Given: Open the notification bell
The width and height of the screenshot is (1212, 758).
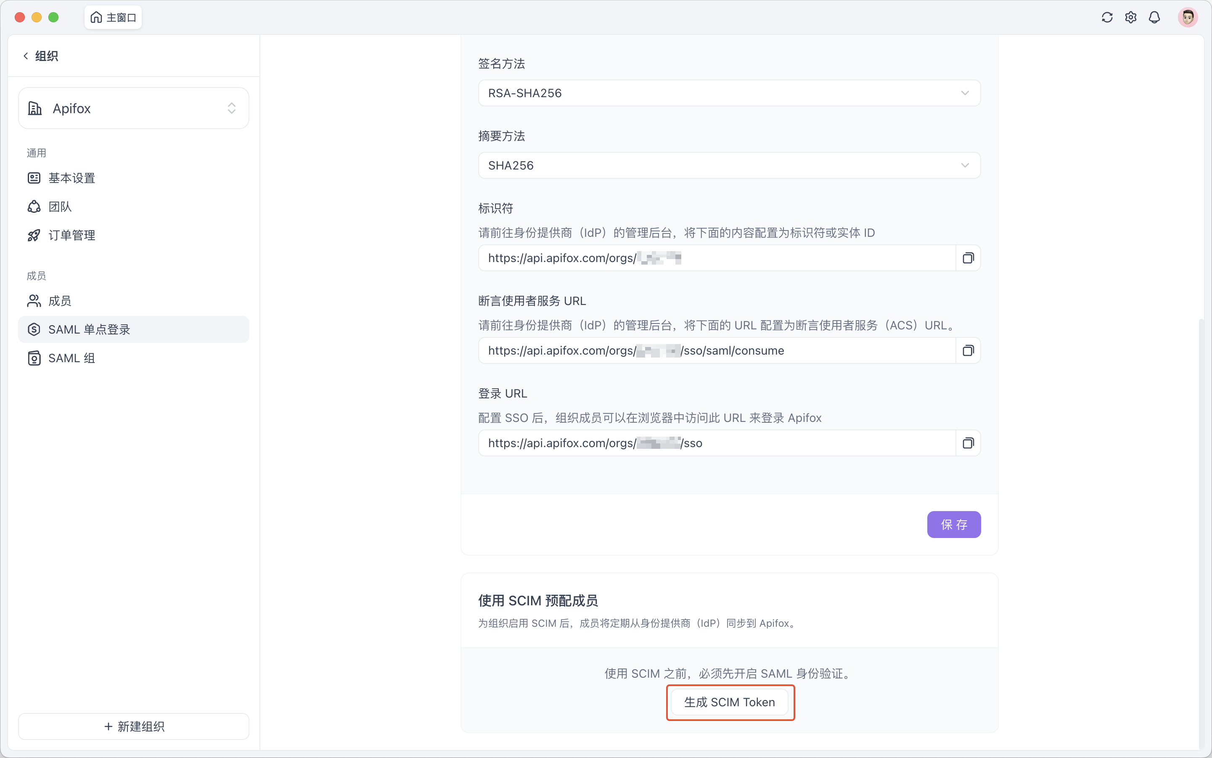Looking at the screenshot, I should click(x=1154, y=17).
